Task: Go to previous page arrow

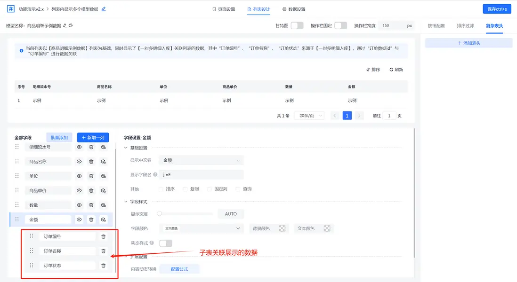Action: (x=335, y=116)
